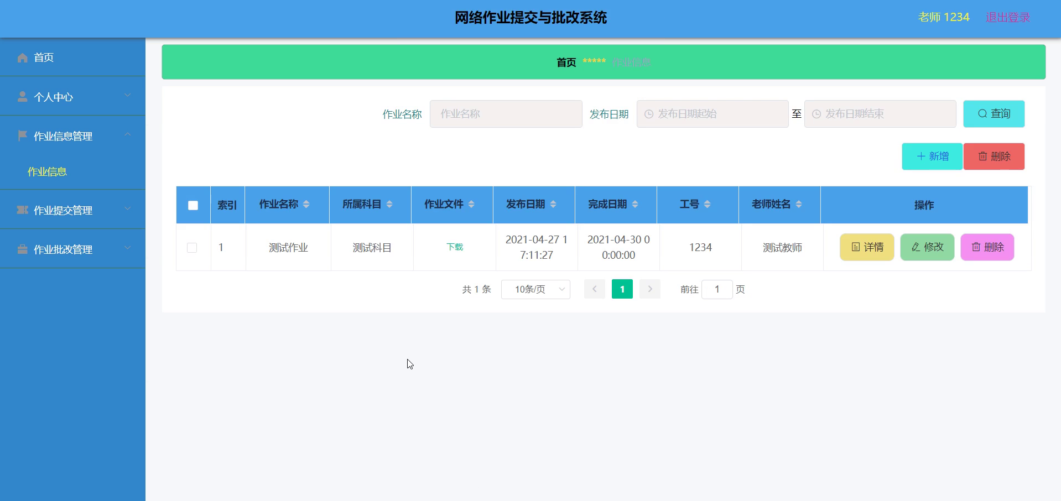Click the document icon on 详情 button

pos(855,247)
